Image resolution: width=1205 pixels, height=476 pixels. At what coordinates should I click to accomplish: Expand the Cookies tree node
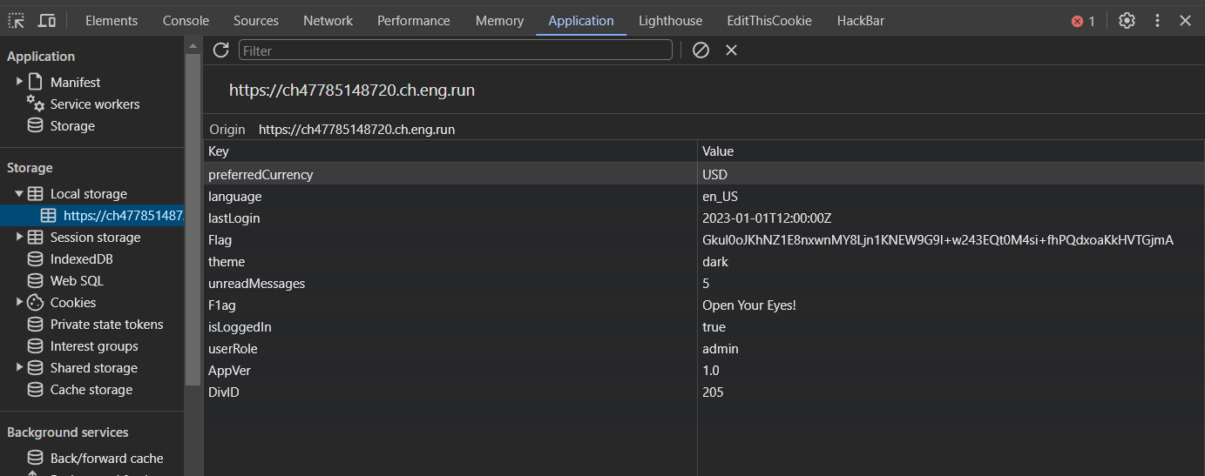click(x=20, y=303)
